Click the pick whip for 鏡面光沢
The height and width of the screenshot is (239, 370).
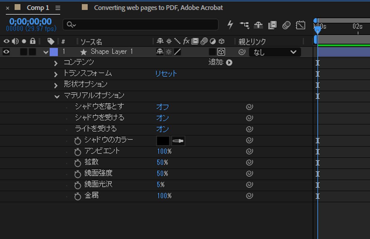(x=249, y=185)
